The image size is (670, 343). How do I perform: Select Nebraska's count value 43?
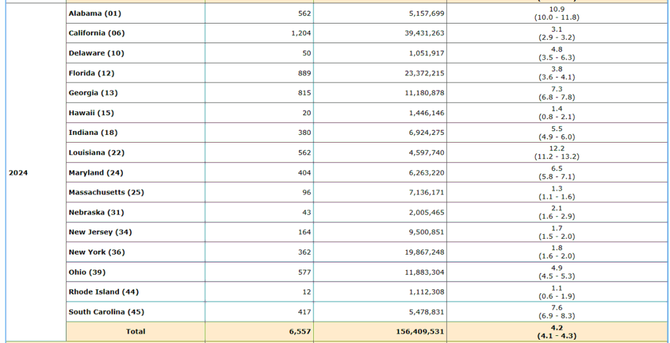click(306, 212)
